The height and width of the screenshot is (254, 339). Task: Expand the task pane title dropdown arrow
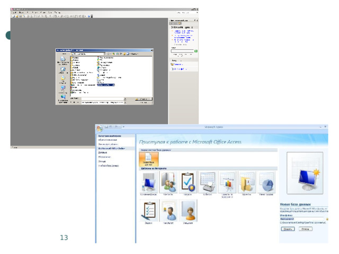pos(195,20)
